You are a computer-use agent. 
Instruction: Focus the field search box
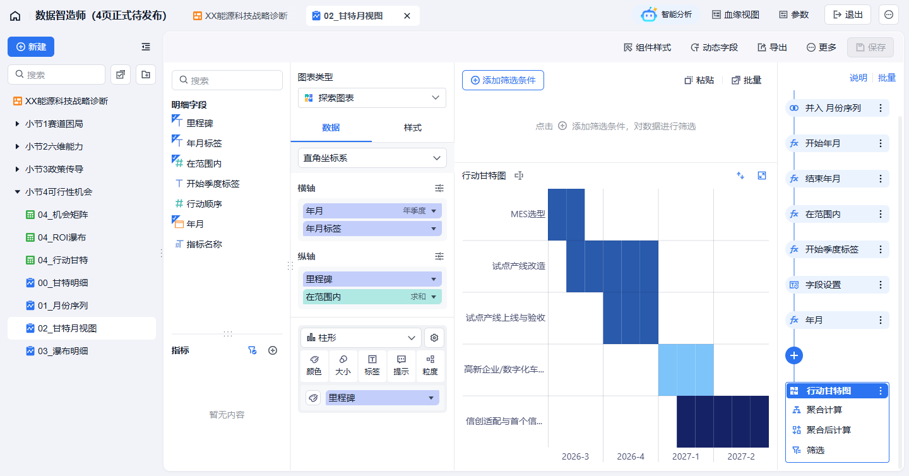[227, 80]
